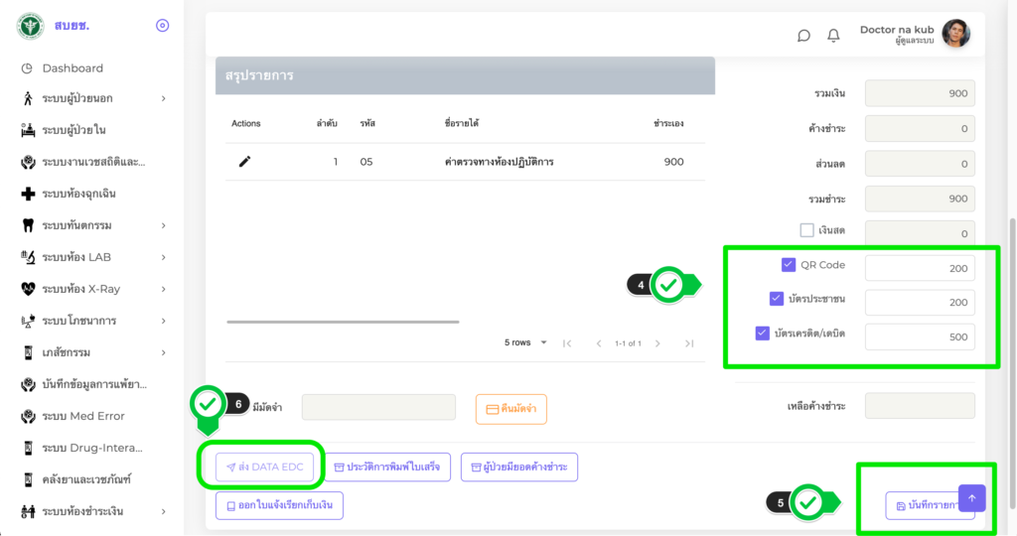Open the chat messages icon

tap(803, 36)
